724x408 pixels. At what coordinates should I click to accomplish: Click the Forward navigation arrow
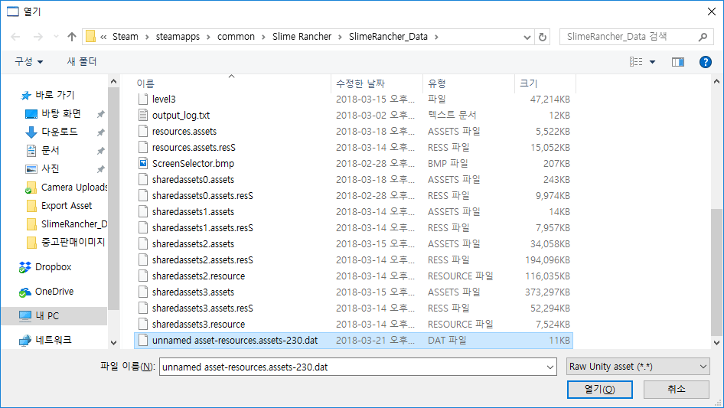tap(38, 37)
